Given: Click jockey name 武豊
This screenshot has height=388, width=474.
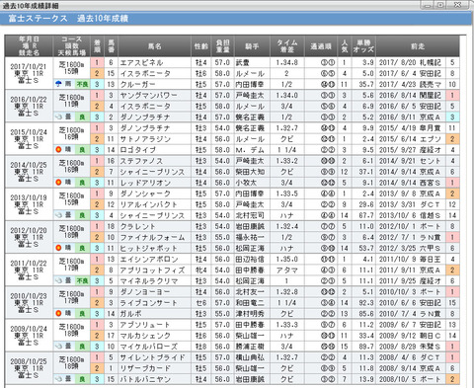Looking at the screenshot, I should click(x=242, y=62).
